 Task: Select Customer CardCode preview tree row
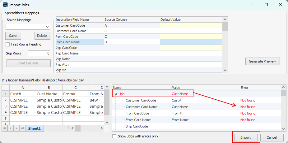[x=196, y=100]
